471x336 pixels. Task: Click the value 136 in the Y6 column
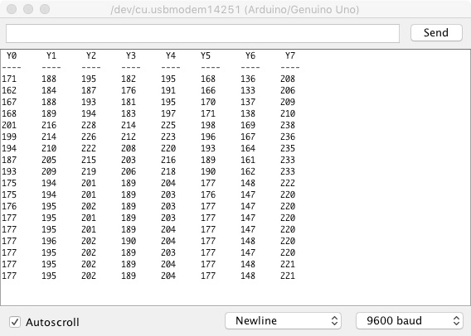pos(248,79)
